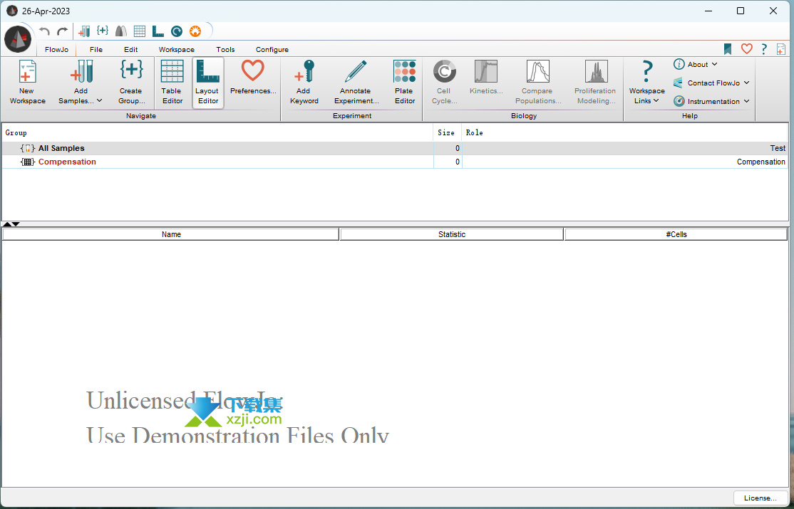Click the FlowJo application logo button
Viewport: 794px width, 509px height.
[x=18, y=39]
